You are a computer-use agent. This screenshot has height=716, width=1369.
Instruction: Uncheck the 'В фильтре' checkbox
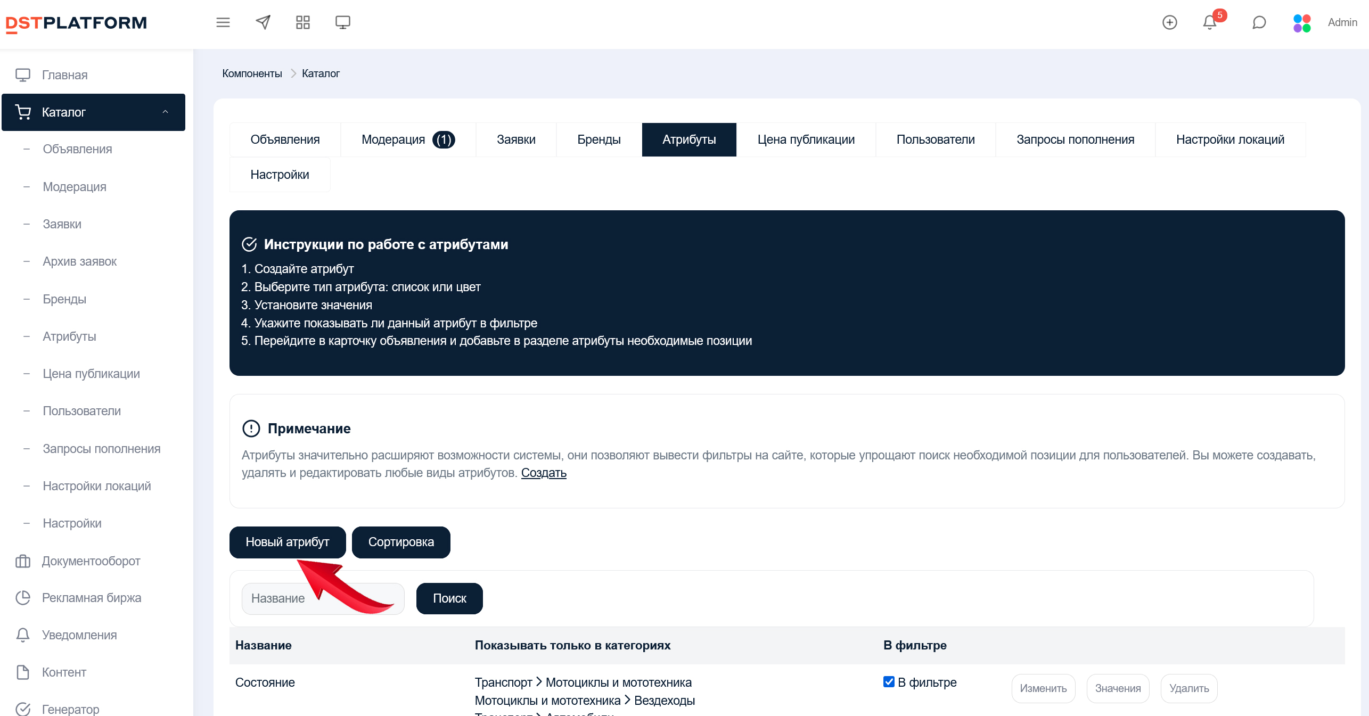click(888, 682)
